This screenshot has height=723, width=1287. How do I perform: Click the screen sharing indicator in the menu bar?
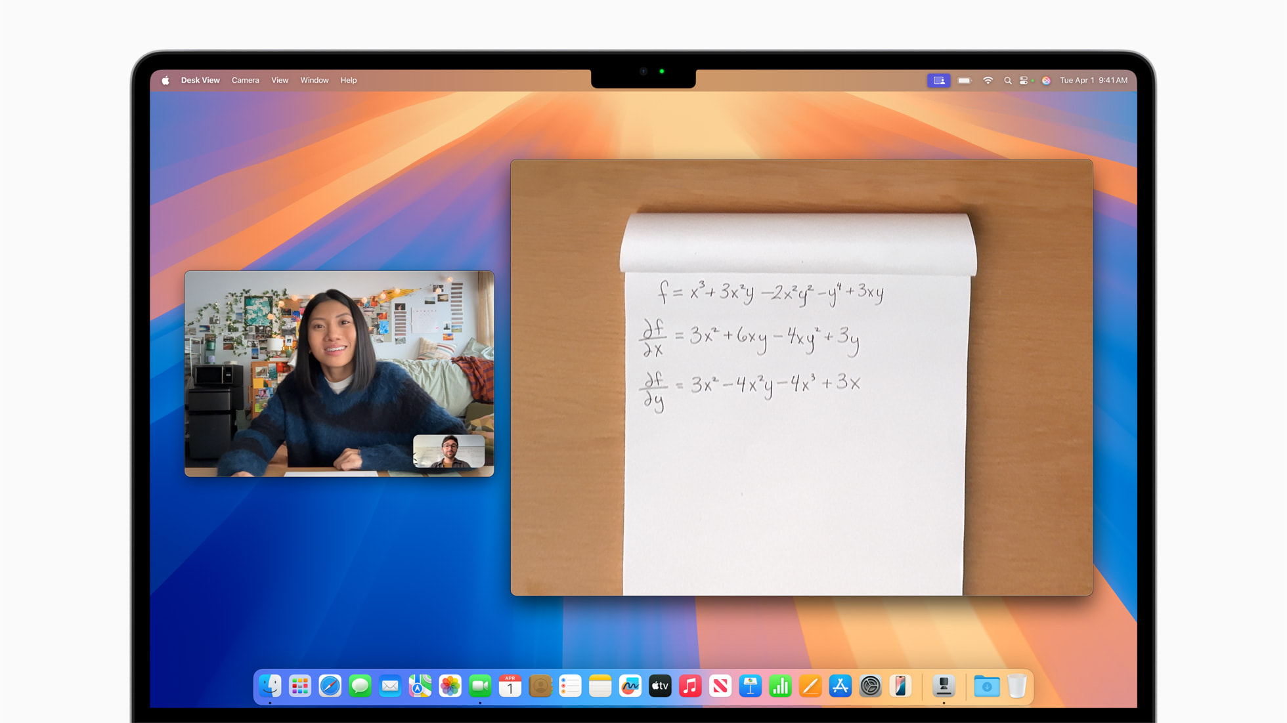(x=939, y=80)
